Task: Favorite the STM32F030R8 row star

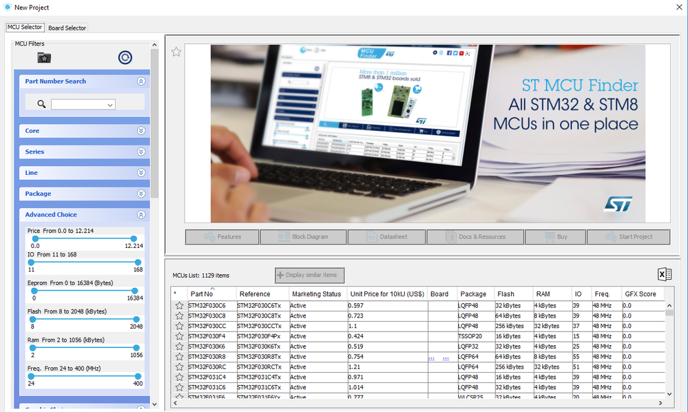Action: click(179, 357)
